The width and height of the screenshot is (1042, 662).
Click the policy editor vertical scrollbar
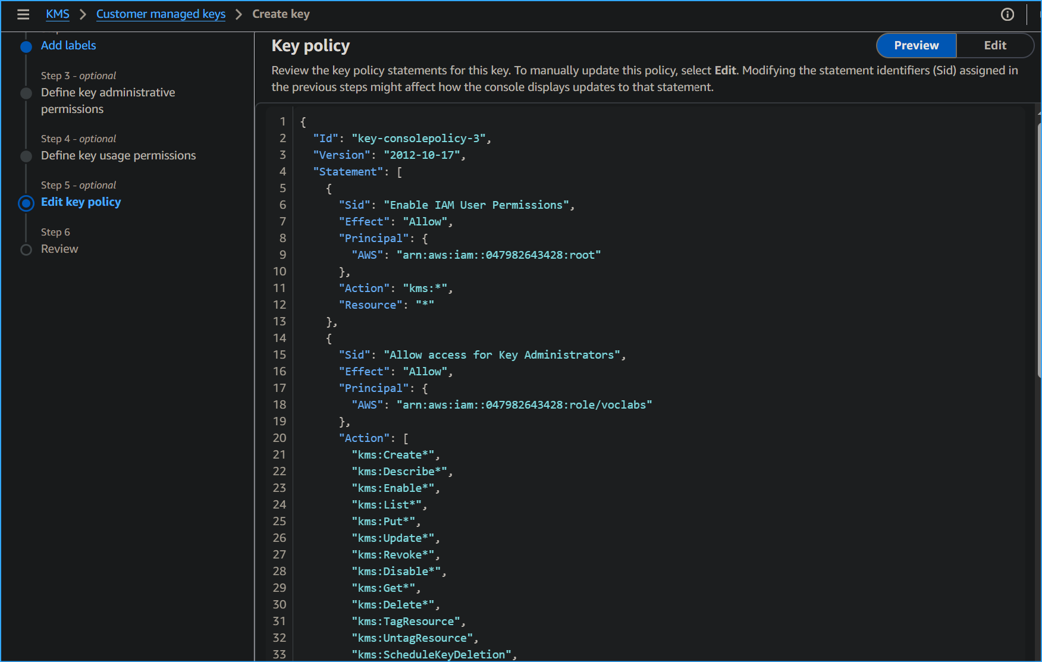tap(1038, 250)
